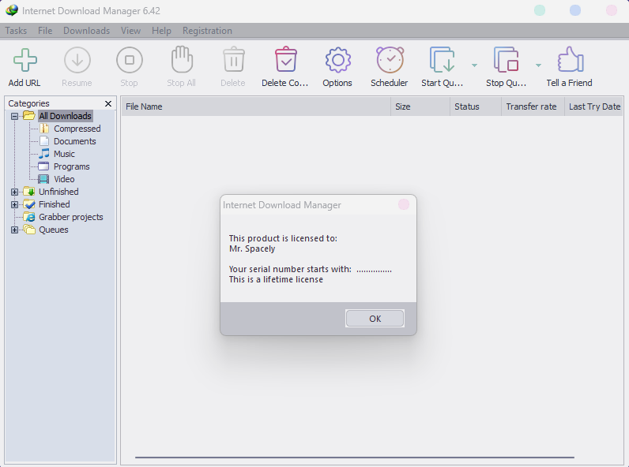
Task: Open the File menu
Action: tap(45, 31)
